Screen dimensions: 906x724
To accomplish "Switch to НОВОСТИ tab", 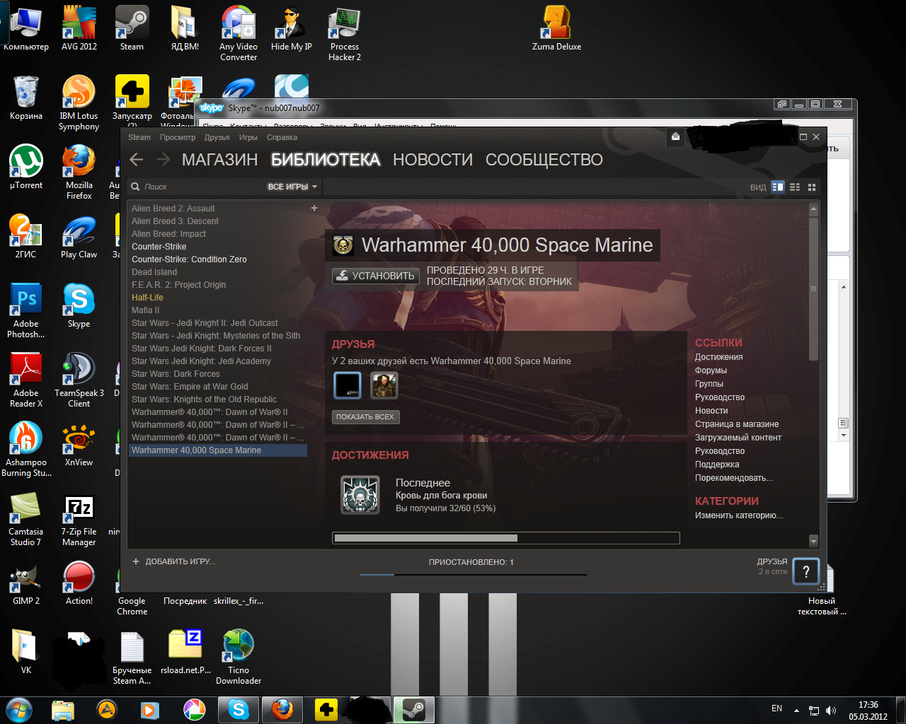I will [432, 160].
